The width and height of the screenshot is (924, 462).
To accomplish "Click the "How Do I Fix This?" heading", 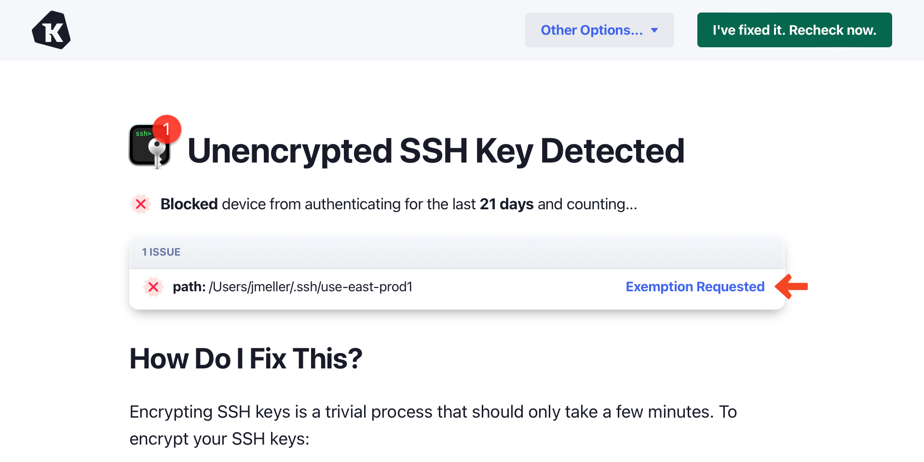I will 246,359.
